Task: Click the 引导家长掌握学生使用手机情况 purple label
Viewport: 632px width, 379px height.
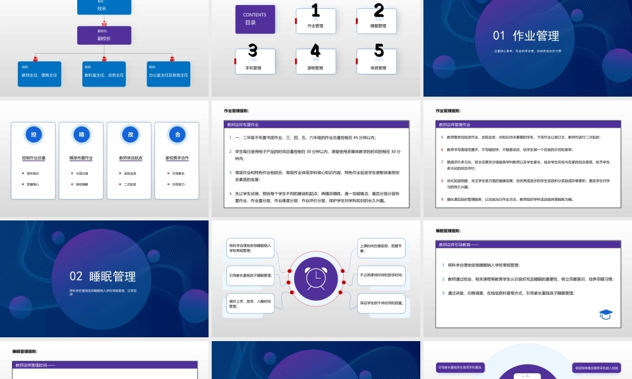Action: (x=460, y=368)
